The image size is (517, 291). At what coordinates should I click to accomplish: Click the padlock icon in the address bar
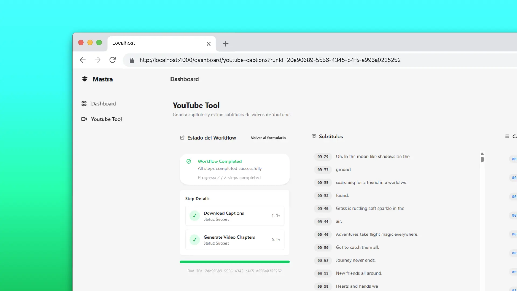coord(131,60)
